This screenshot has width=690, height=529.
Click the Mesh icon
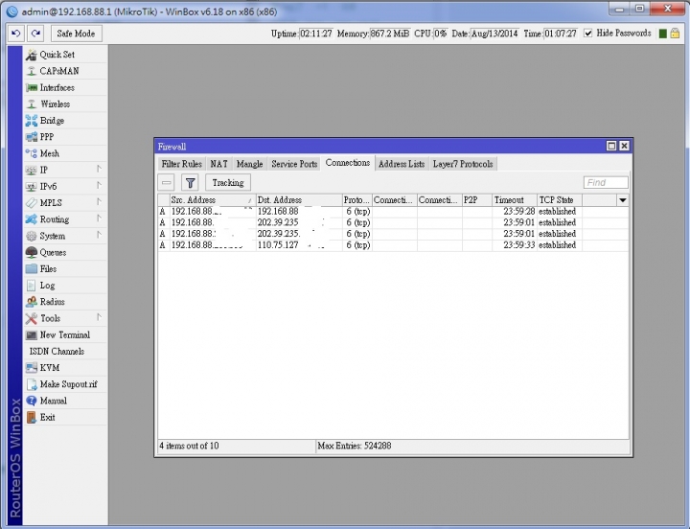pos(32,153)
